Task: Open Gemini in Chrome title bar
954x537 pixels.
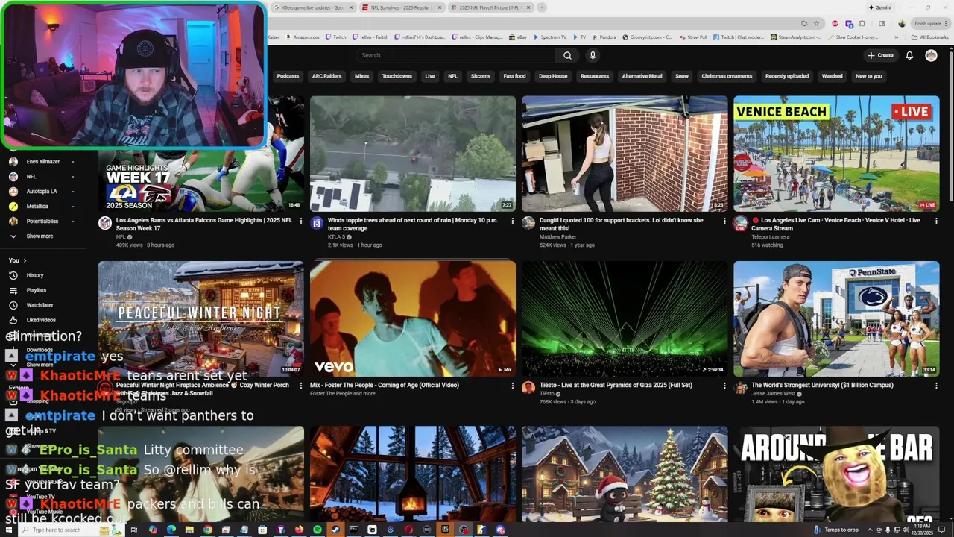Action: point(880,7)
